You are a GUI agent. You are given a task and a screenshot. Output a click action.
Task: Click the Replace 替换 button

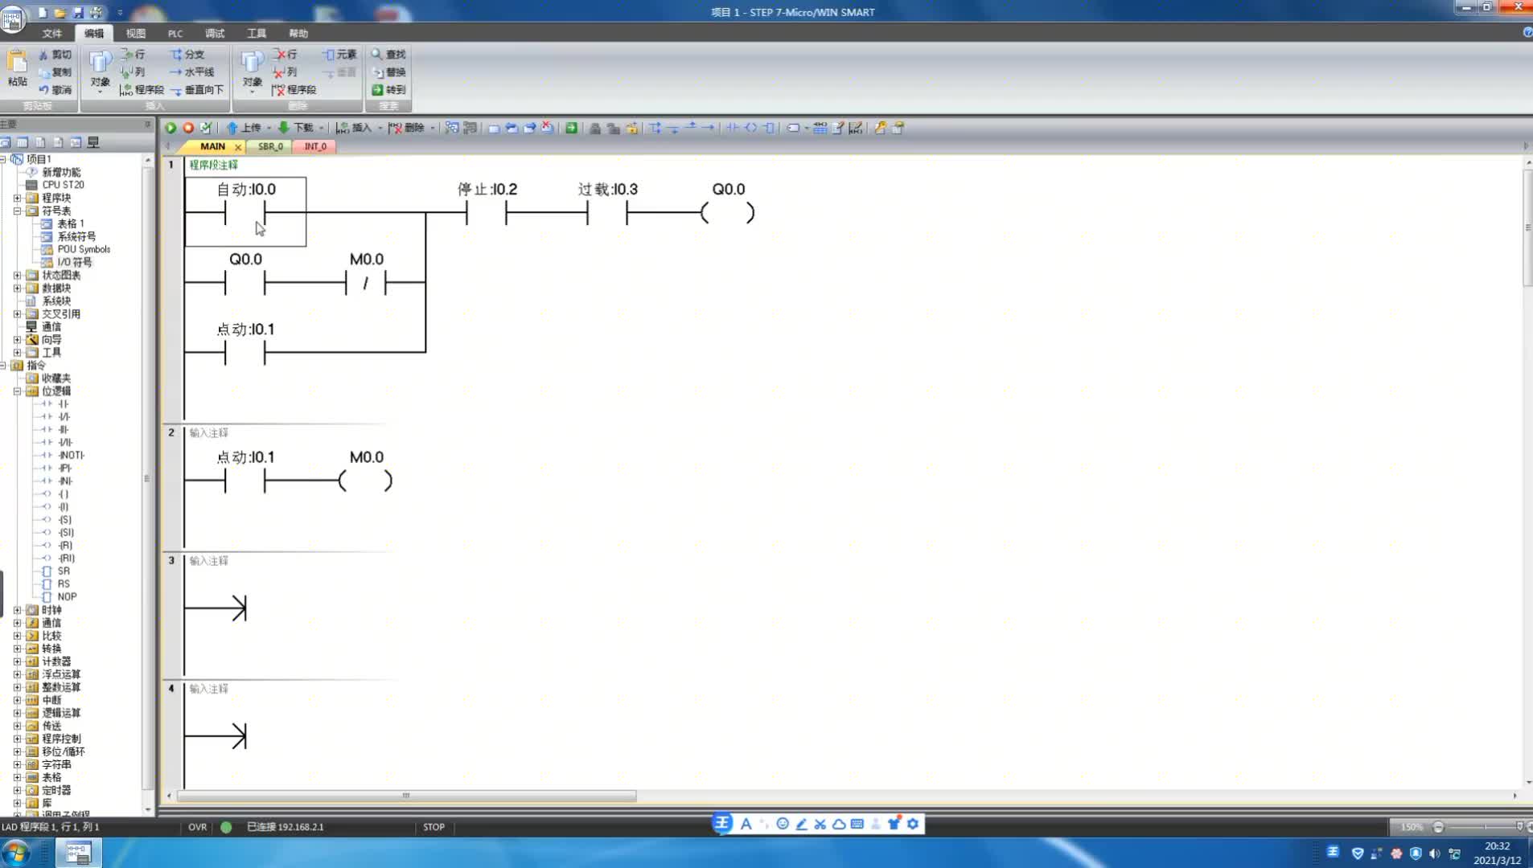click(388, 72)
